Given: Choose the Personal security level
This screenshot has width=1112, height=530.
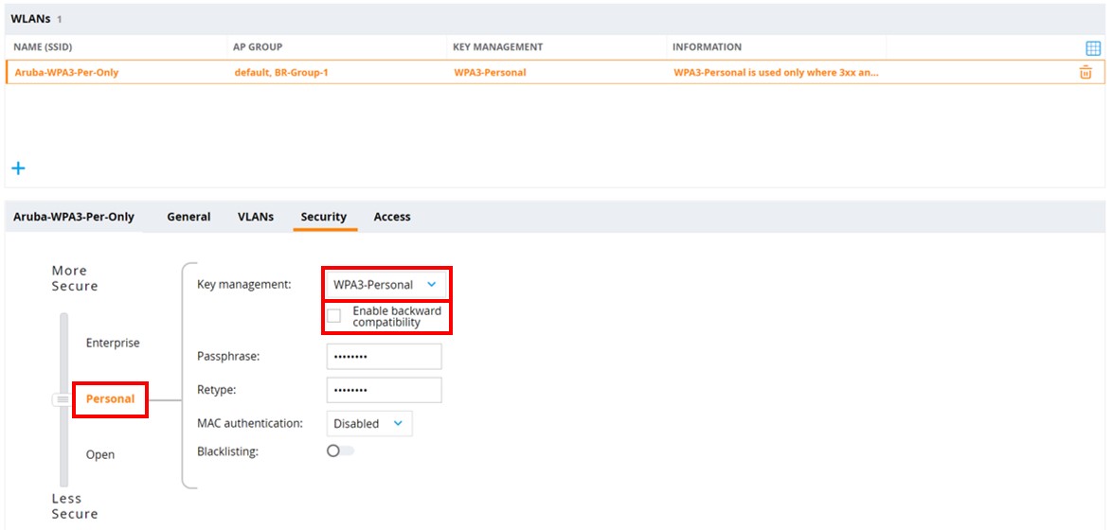Looking at the screenshot, I should 110,398.
